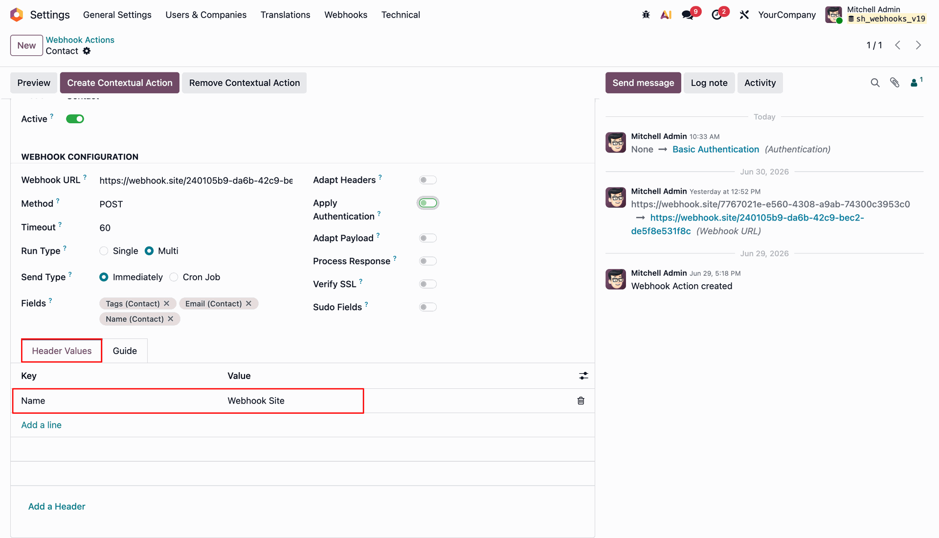Delete the Name header row
Image resolution: width=939 pixels, height=538 pixels.
[x=581, y=401]
